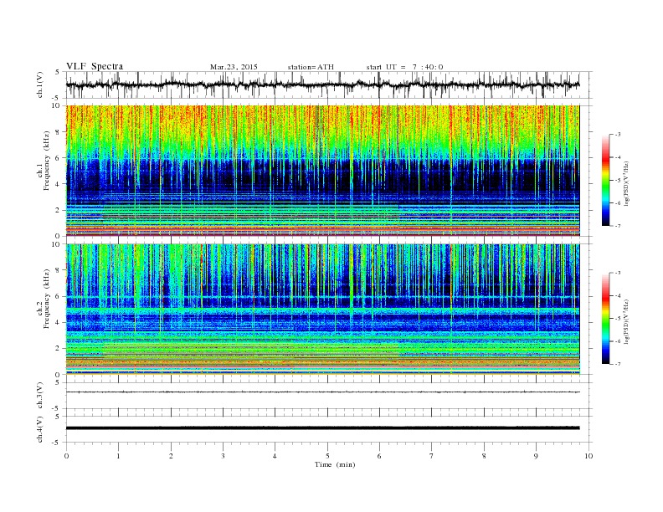This screenshot has width=663, height=512.
Task: Click the "6" kHz tick on ch.2 axis
Action: tap(58, 296)
